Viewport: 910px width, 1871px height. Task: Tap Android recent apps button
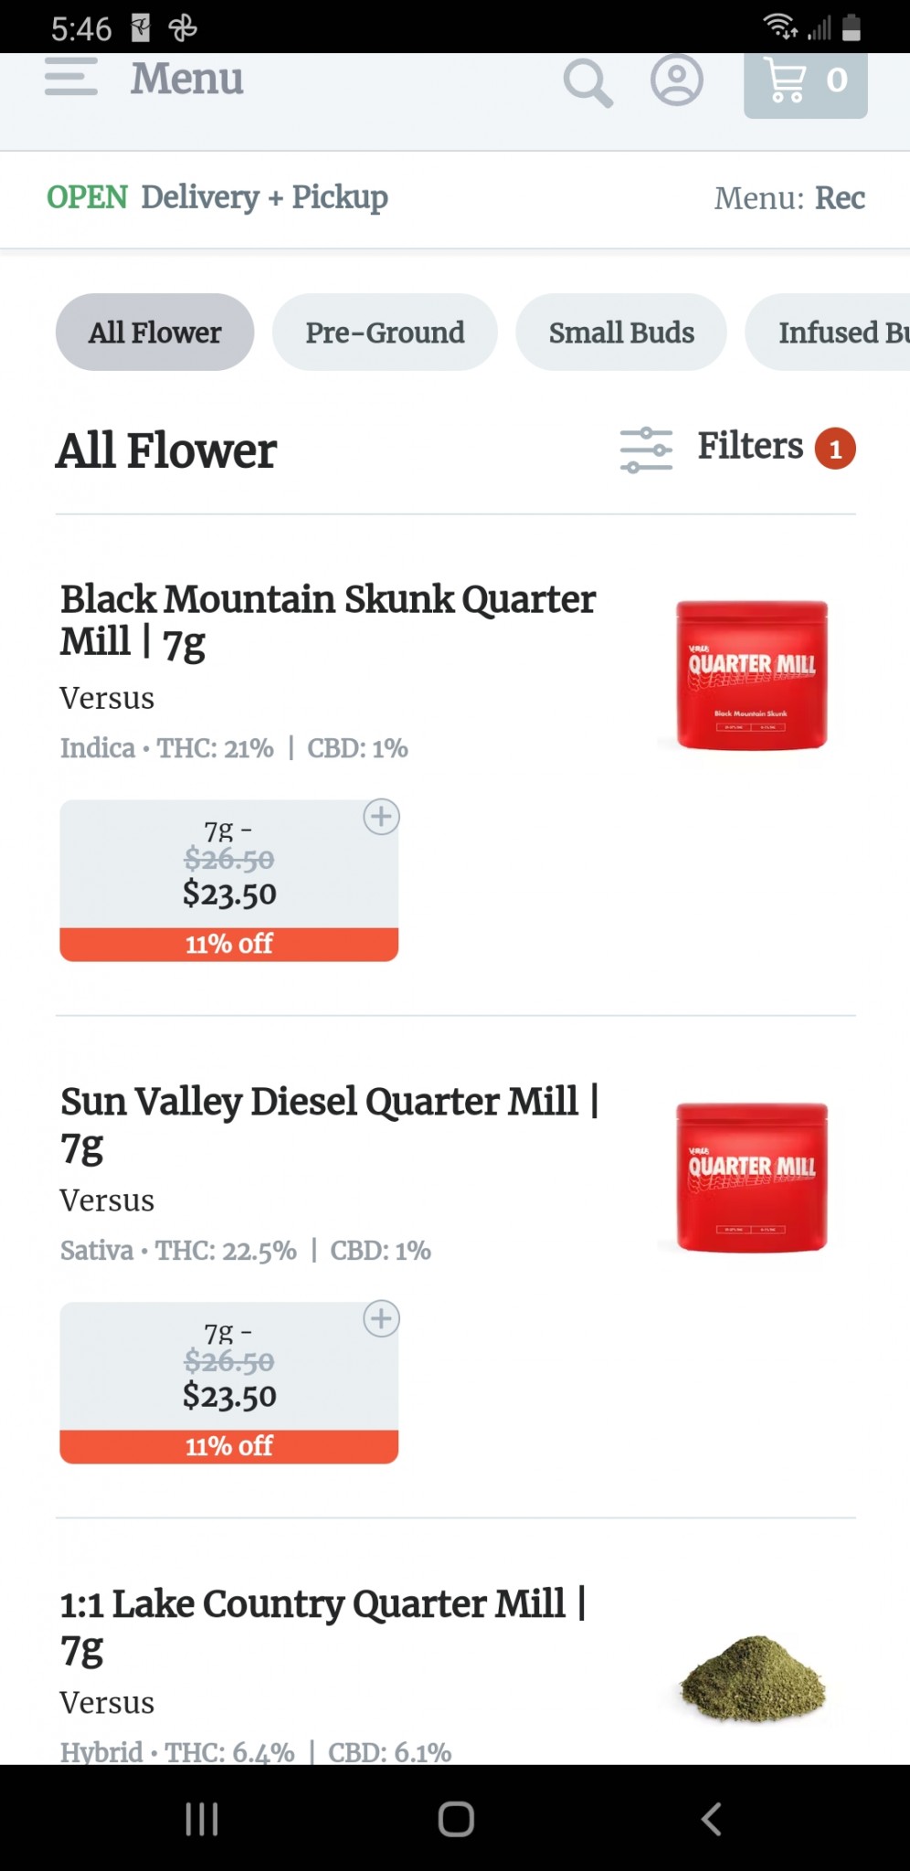click(x=201, y=1818)
